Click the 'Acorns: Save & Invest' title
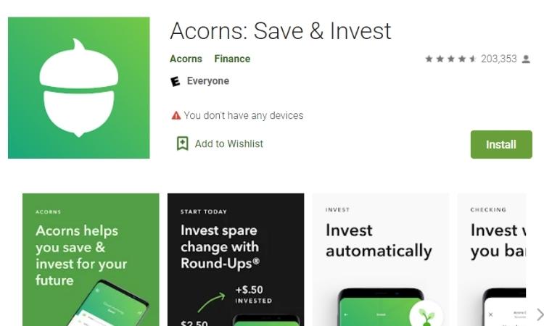 280,31
